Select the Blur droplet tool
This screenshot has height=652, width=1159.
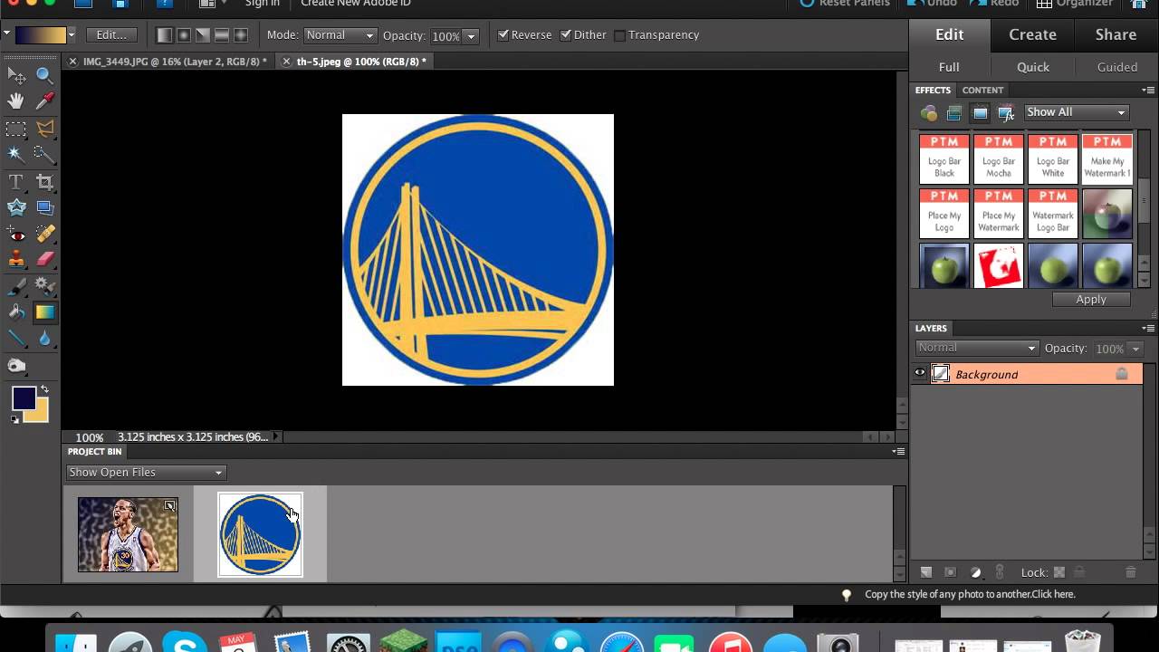44,339
